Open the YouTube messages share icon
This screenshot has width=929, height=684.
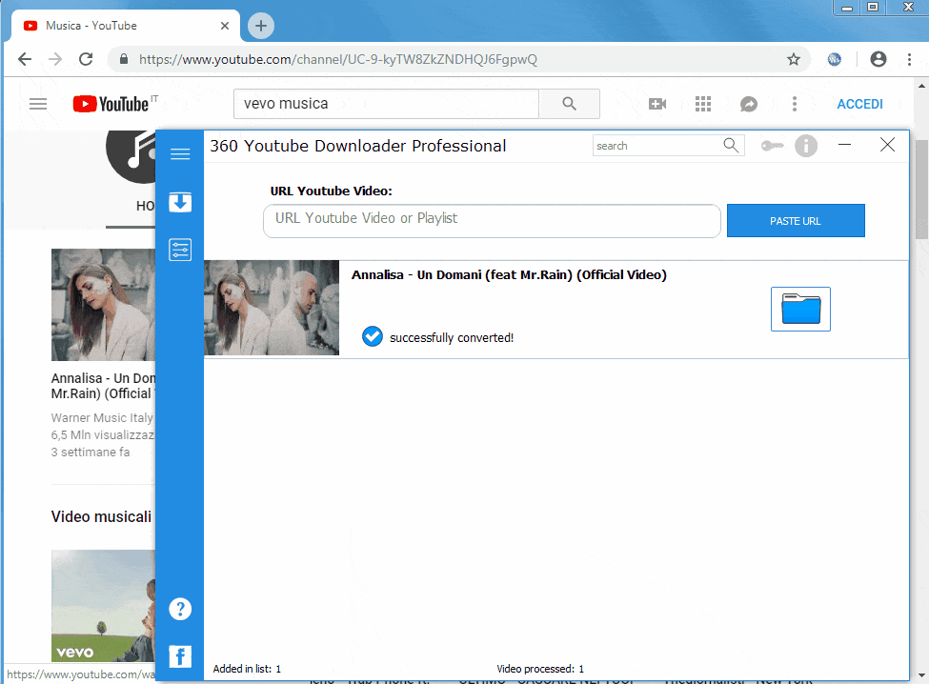(749, 104)
